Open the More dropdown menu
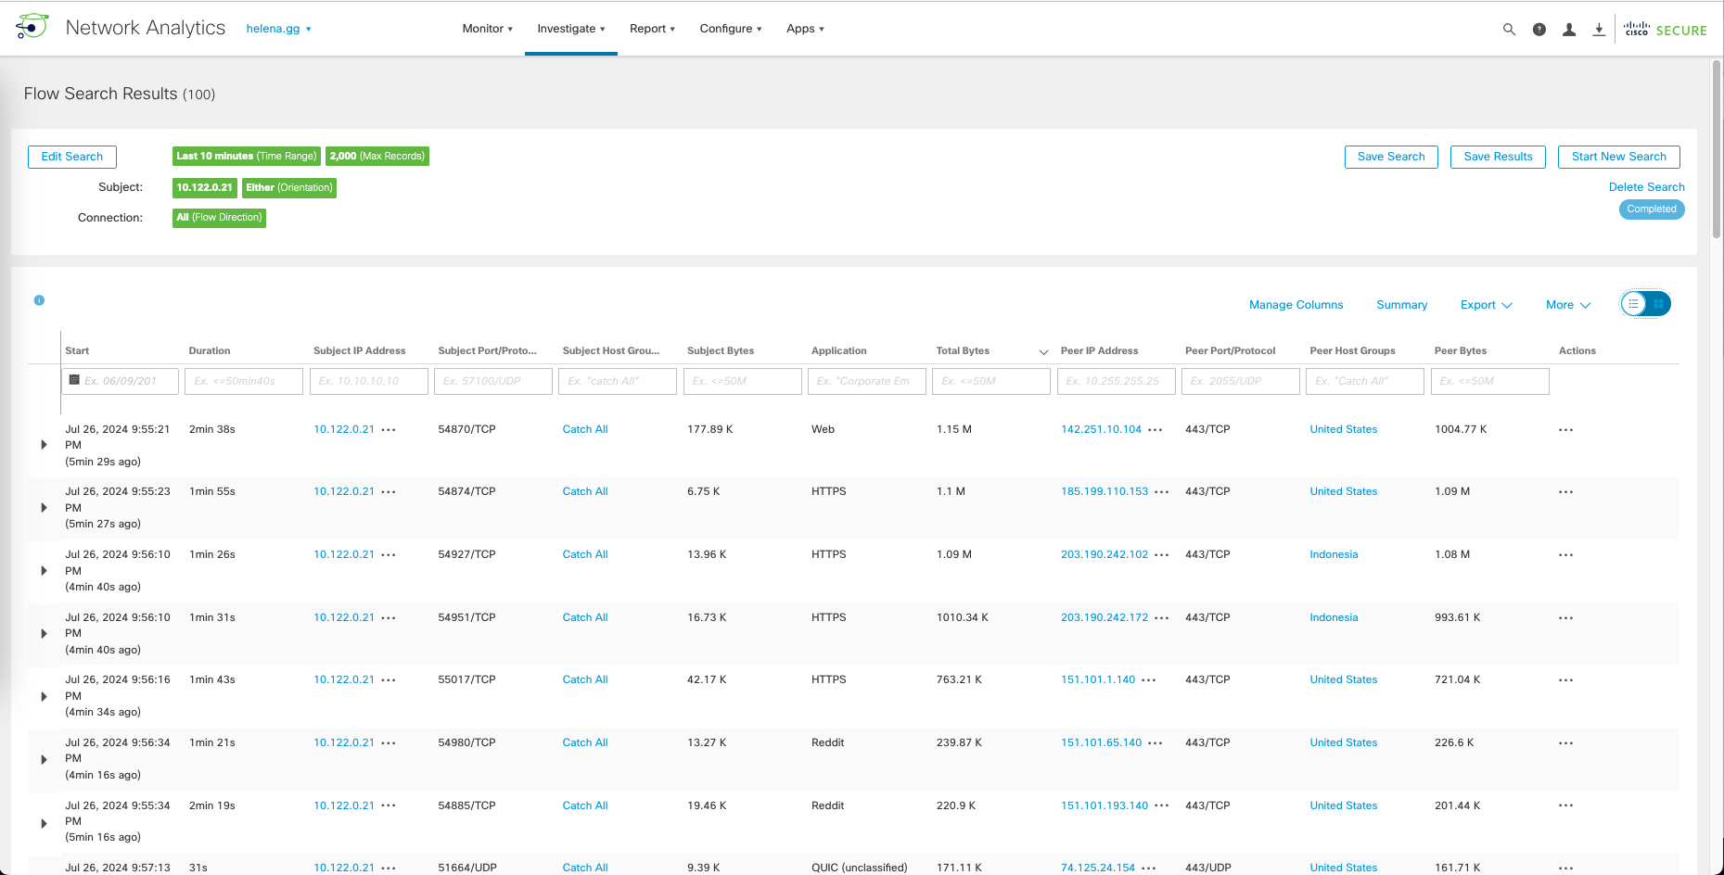Image resolution: width=1724 pixels, height=875 pixels. (1567, 305)
